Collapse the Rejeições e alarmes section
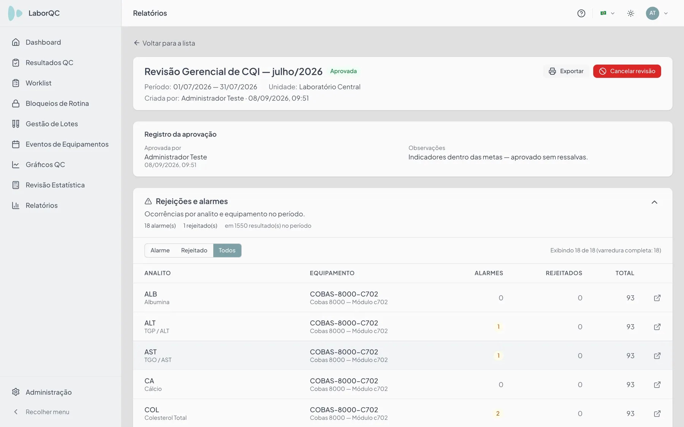Image resolution: width=684 pixels, height=427 pixels. pyautogui.click(x=654, y=202)
